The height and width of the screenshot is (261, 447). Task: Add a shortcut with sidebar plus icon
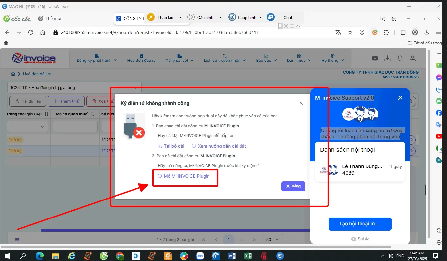[439, 53]
